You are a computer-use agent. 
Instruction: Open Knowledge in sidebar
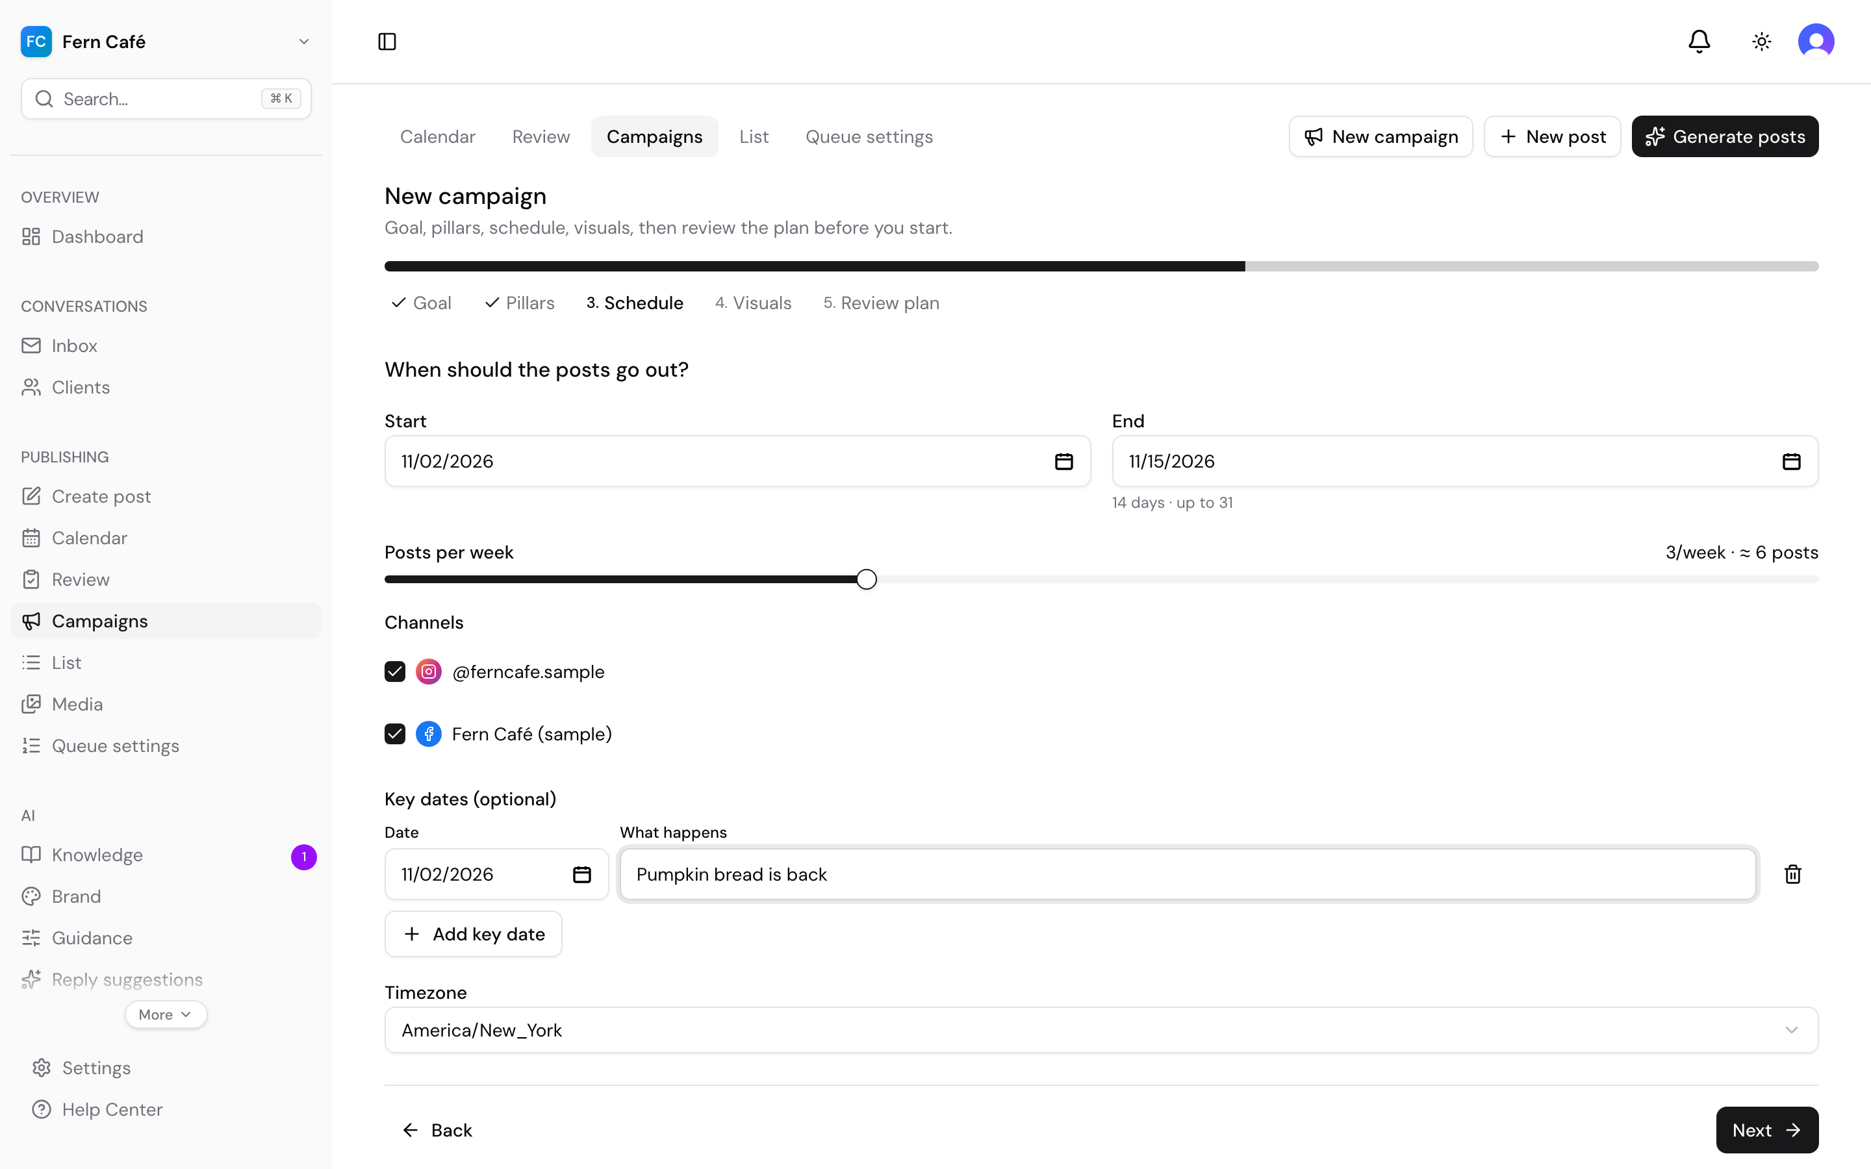pos(166,855)
